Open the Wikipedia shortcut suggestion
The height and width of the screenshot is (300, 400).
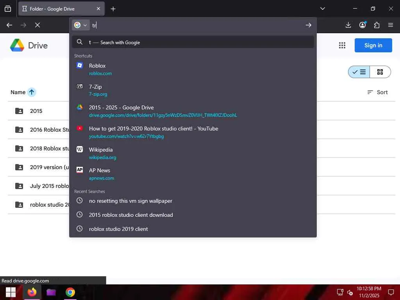coord(193,153)
